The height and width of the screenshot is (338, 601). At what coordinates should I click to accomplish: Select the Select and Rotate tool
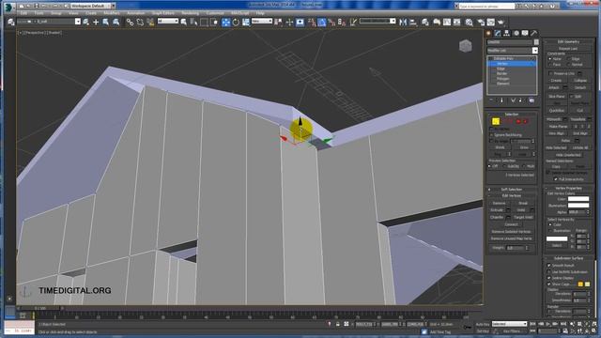pyautogui.click(x=236, y=22)
